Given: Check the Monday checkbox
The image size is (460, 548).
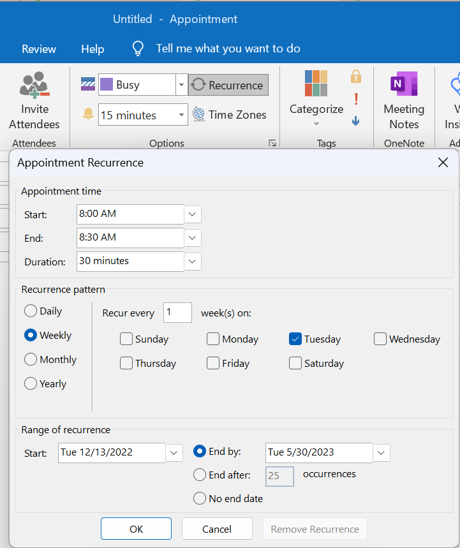Looking at the screenshot, I should click(x=213, y=339).
